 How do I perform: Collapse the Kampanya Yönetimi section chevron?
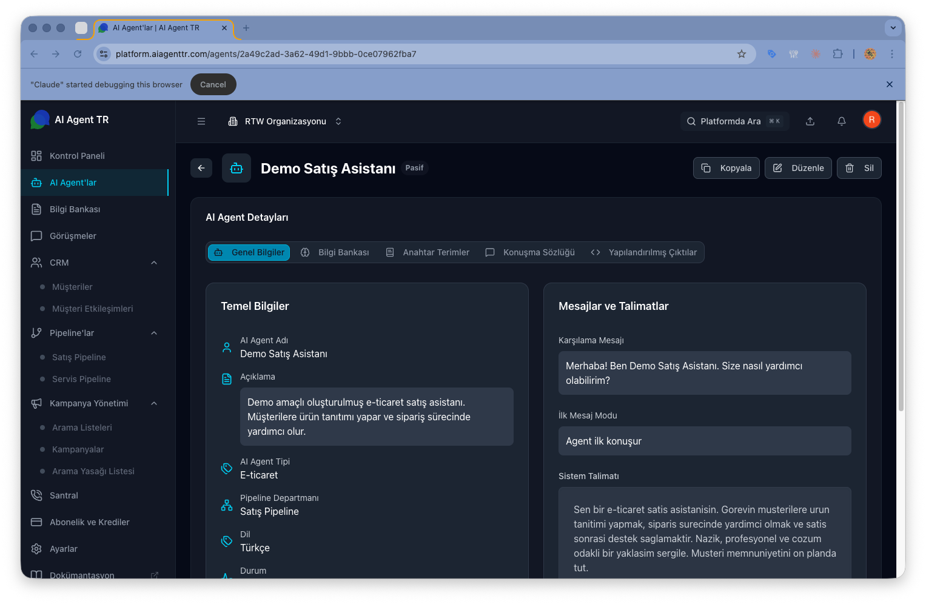point(154,403)
